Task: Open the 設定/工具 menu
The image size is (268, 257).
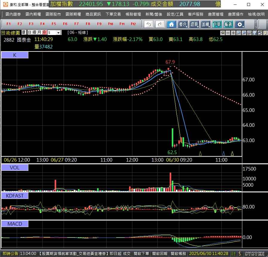Action: tap(175, 14)
